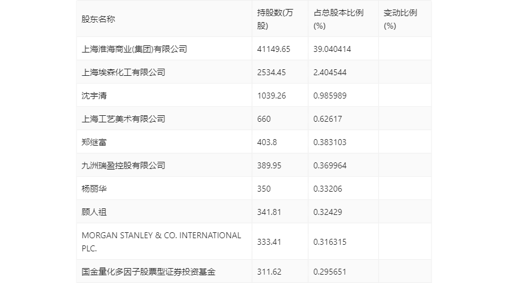The image size is (508, 283).
Task: Click the percentage 0.383103
Action: tap(330, 142)
